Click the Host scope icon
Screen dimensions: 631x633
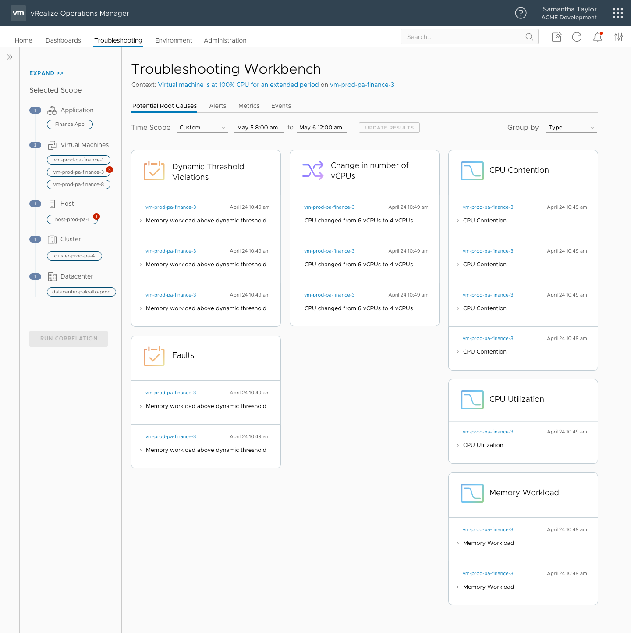[x=52, y=204]
